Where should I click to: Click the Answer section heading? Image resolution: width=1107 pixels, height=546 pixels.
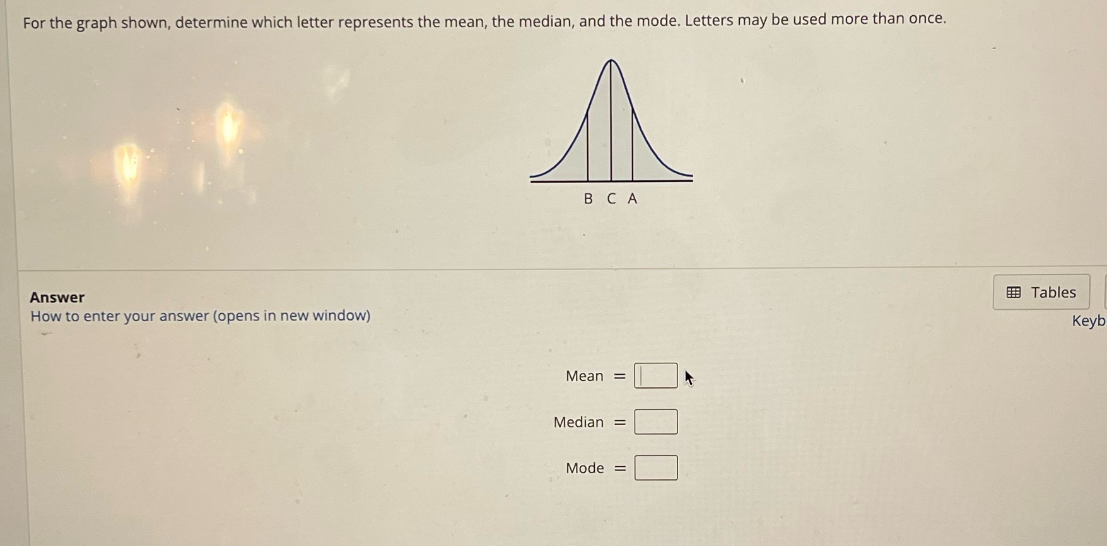point(56,297)
